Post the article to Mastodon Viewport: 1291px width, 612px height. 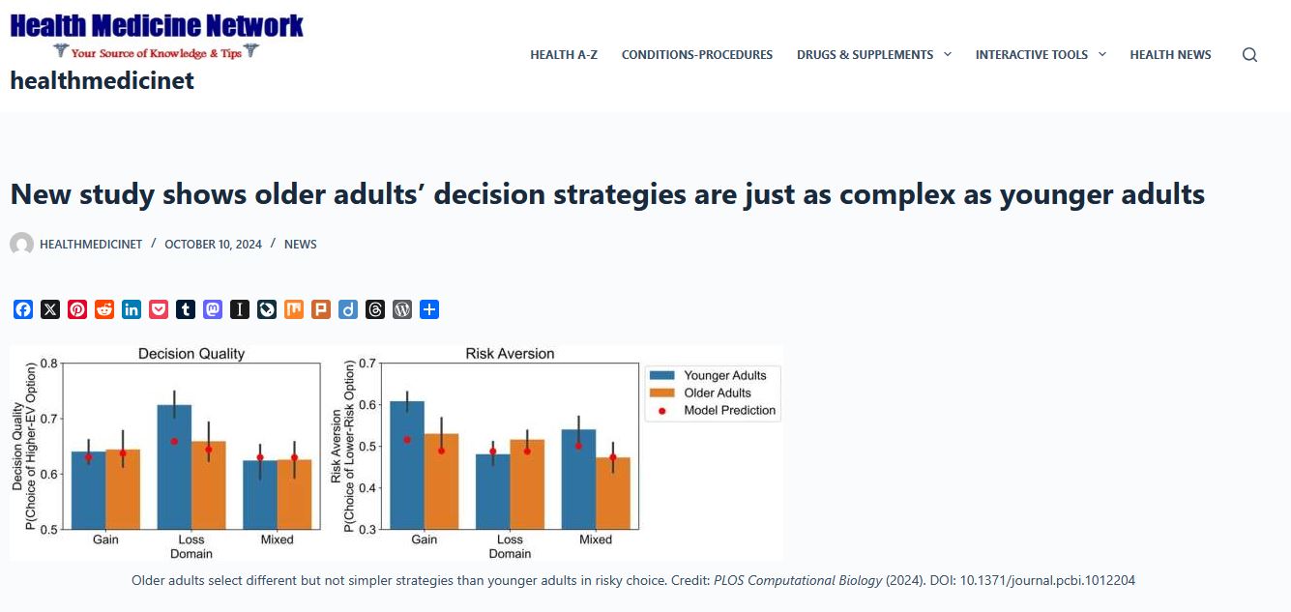click(x=213, y=309)
